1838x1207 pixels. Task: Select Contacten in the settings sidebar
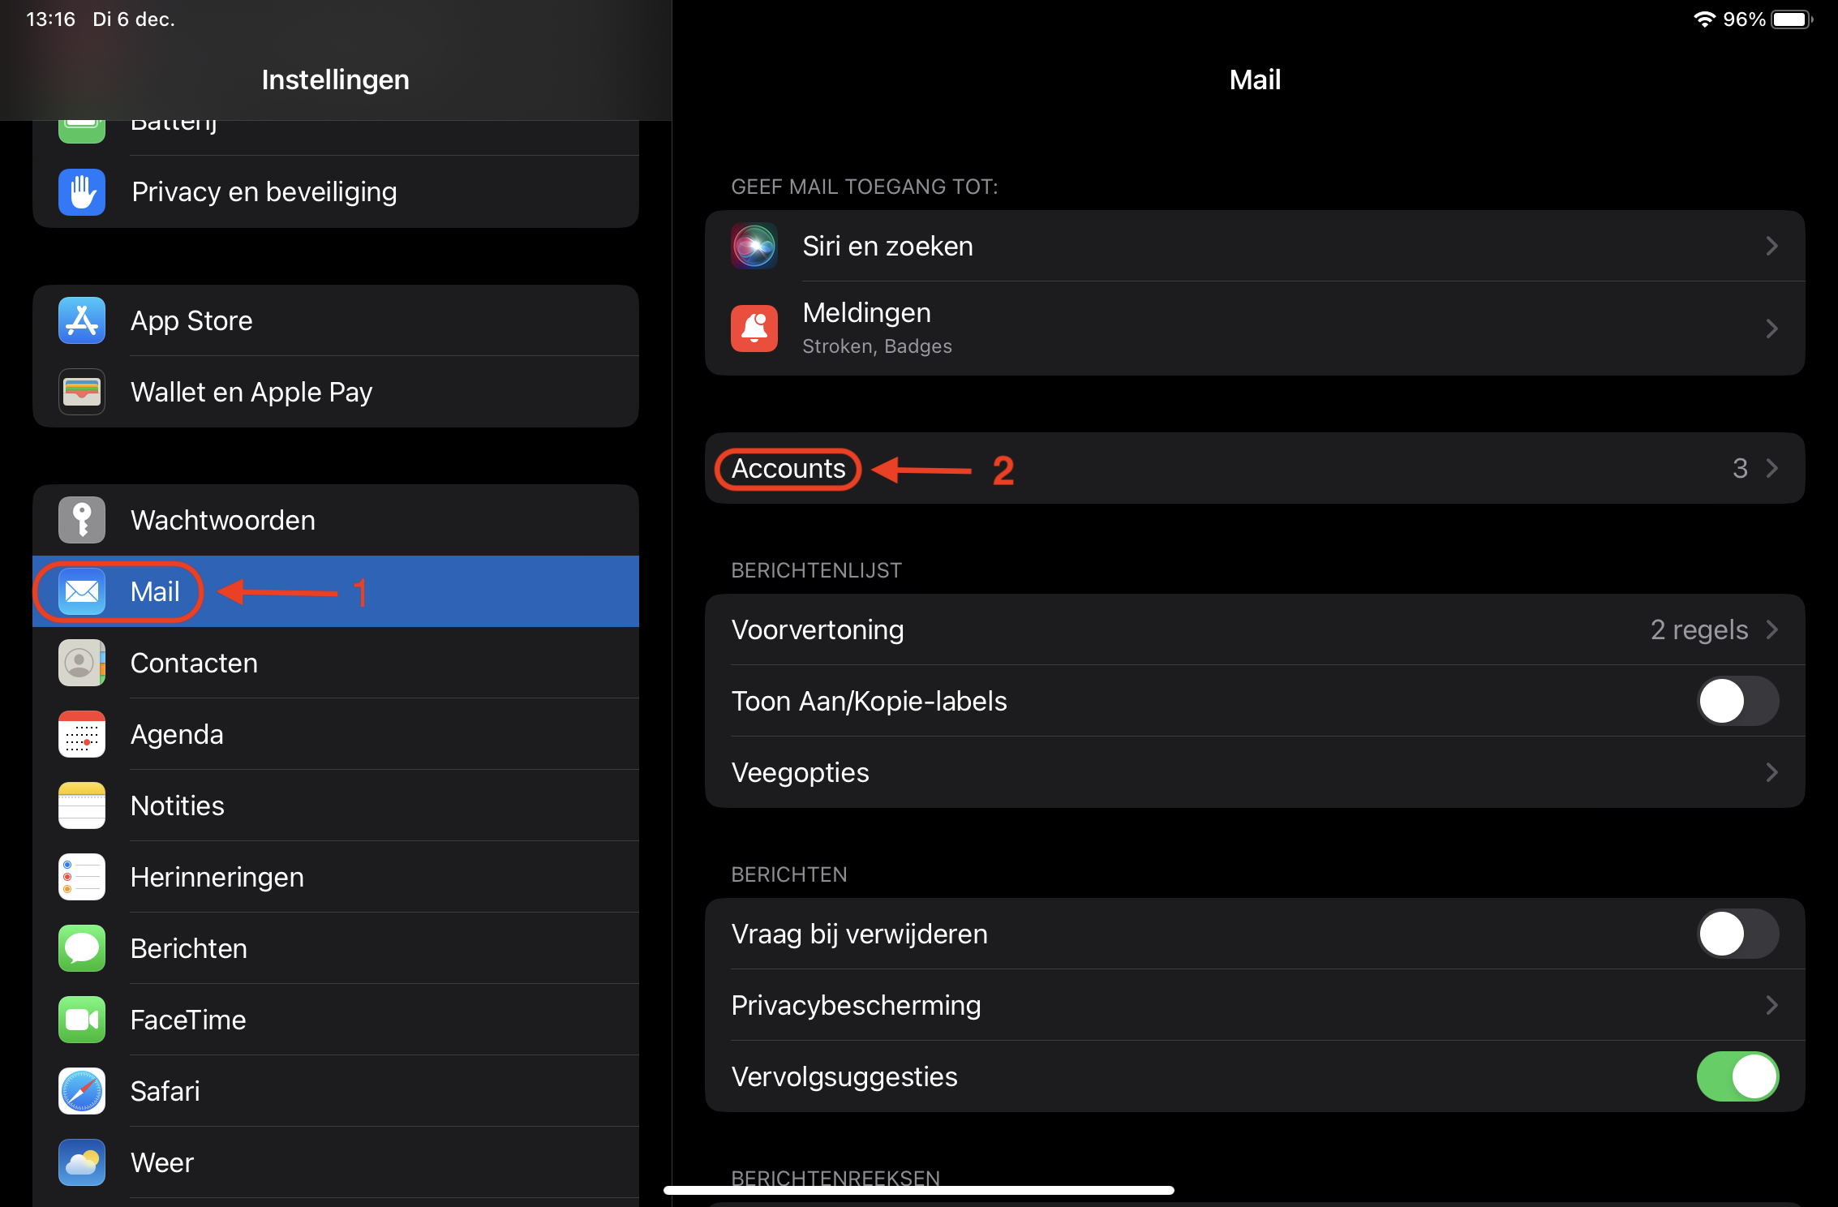tap(336, 663)
